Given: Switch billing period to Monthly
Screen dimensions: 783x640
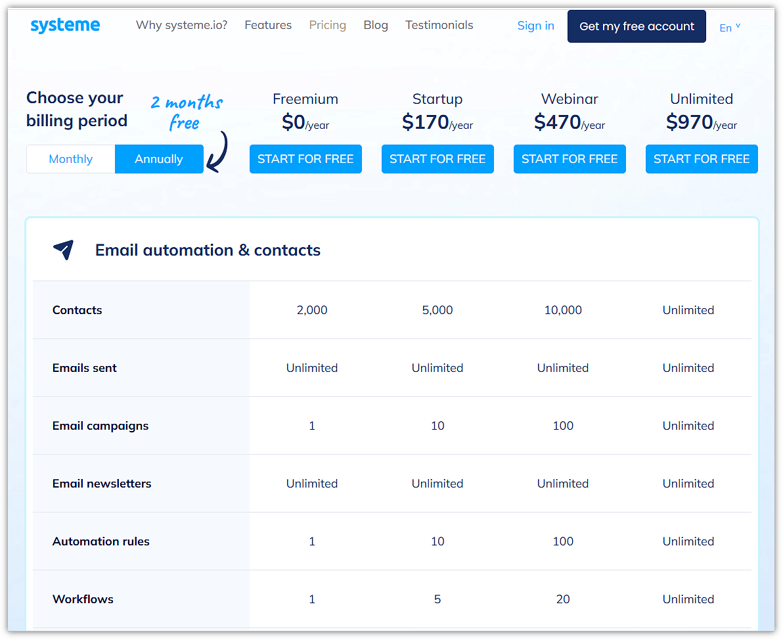Looking at the screenshot, I should pyautogui.click(x=71, y=159).
